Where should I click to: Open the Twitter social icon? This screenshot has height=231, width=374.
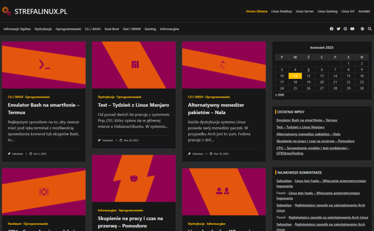339,29
